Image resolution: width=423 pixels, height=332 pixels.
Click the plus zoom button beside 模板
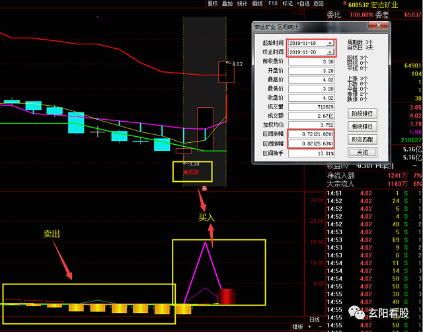[310, 327]
